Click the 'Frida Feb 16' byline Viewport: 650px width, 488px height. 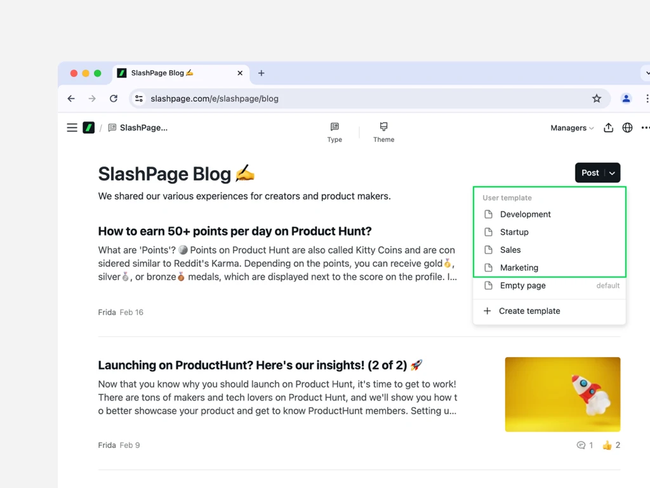pos(121,312)
